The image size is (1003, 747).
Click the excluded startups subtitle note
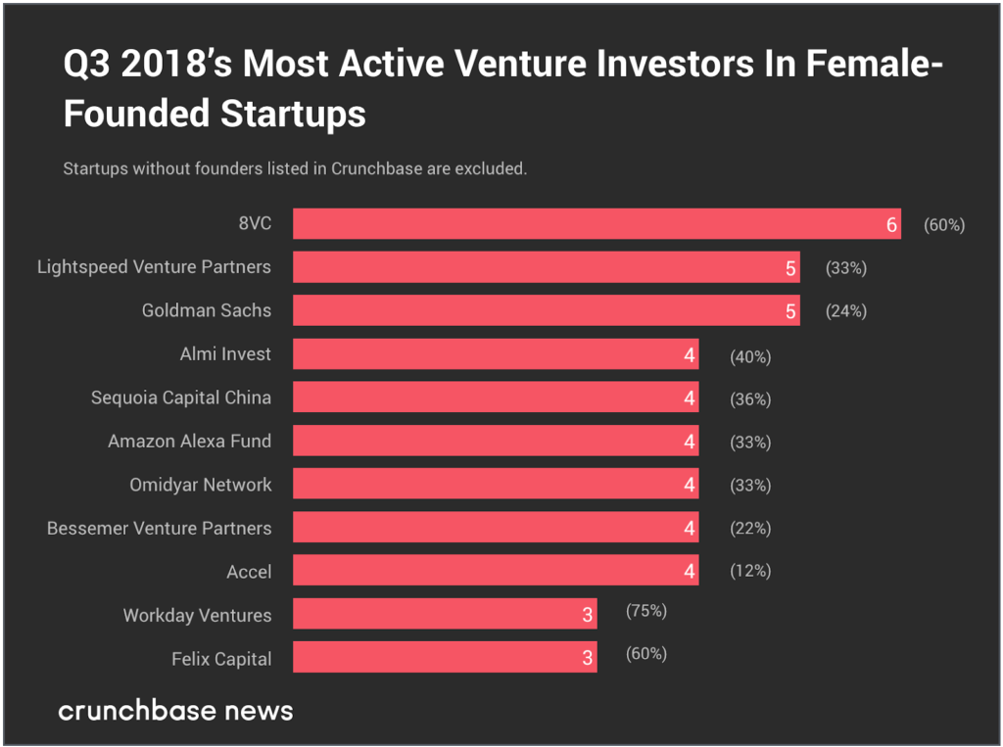[295, 168]
